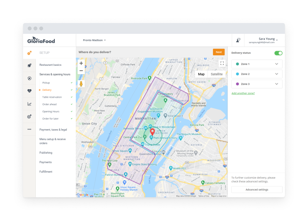Open the Publishing section
The image size is (308, 223).
click(x=46, y=153)
